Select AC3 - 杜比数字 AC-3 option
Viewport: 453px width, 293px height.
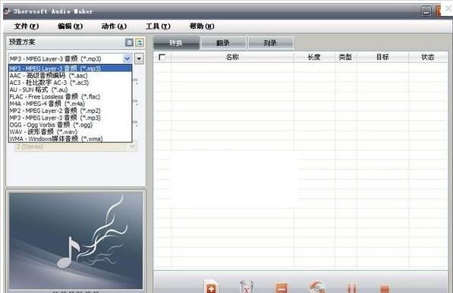[x=71, y=83]
